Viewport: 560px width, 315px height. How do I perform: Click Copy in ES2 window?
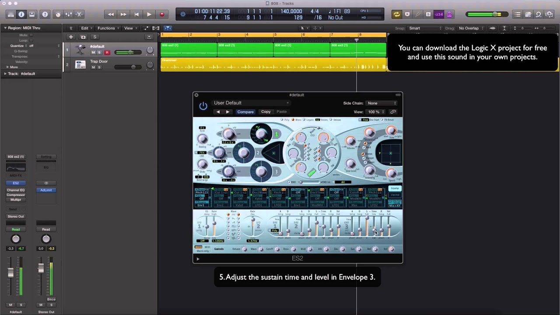tap(266, 112)
